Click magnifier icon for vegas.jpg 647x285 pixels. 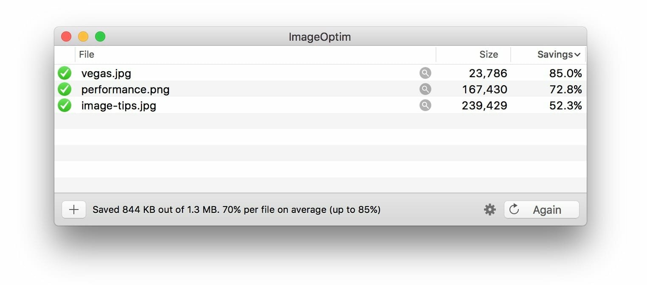coord(425,73)
